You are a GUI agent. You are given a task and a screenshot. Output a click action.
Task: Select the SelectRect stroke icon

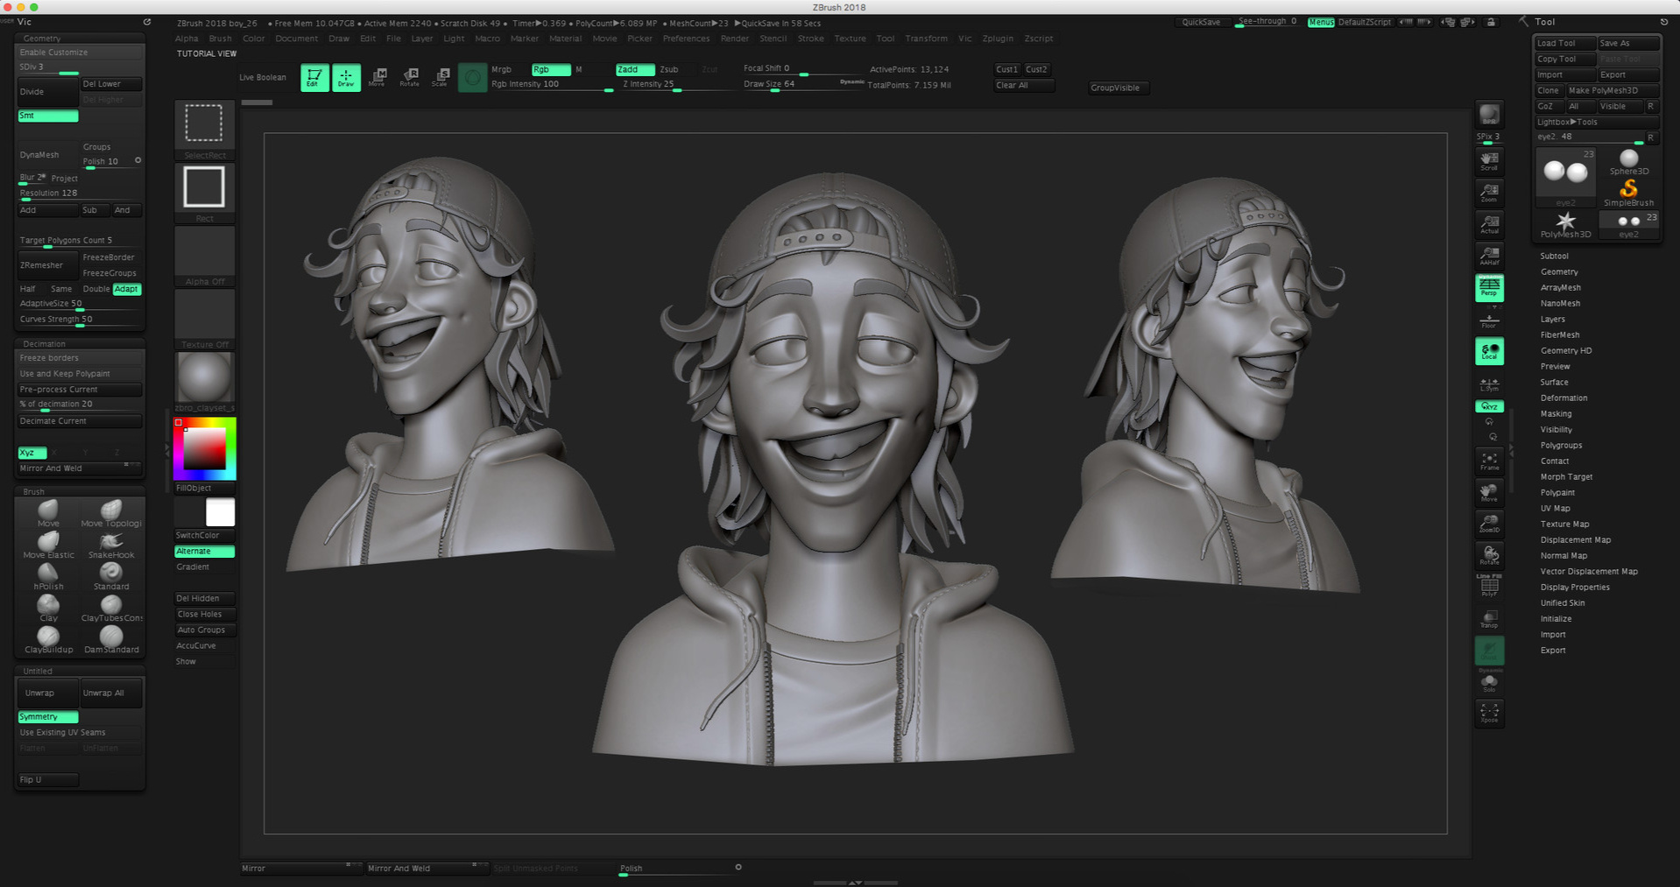[204, 123]
